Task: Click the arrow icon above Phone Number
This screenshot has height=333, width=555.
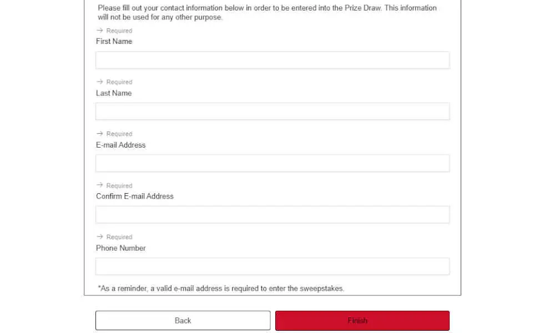Action: (100, 236)
